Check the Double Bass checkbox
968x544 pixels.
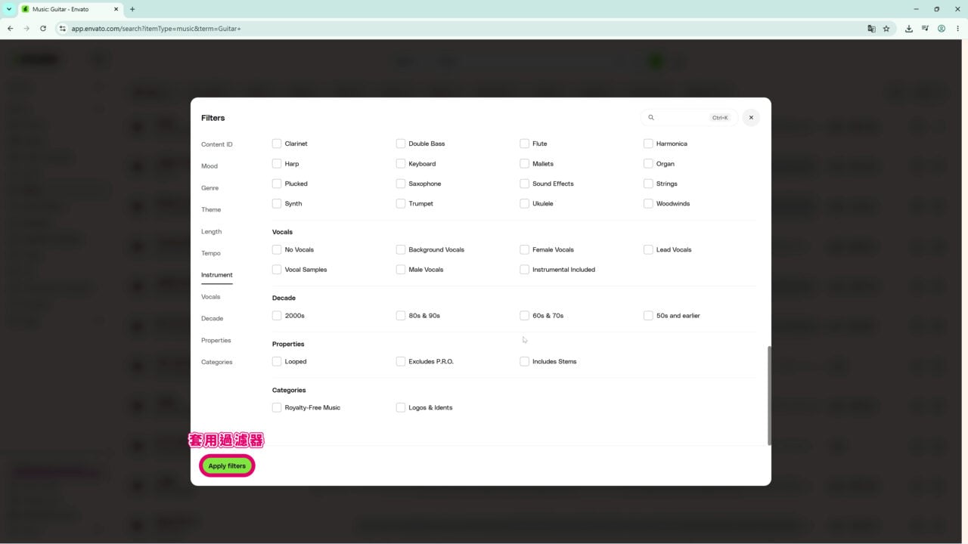coord(401,144)
